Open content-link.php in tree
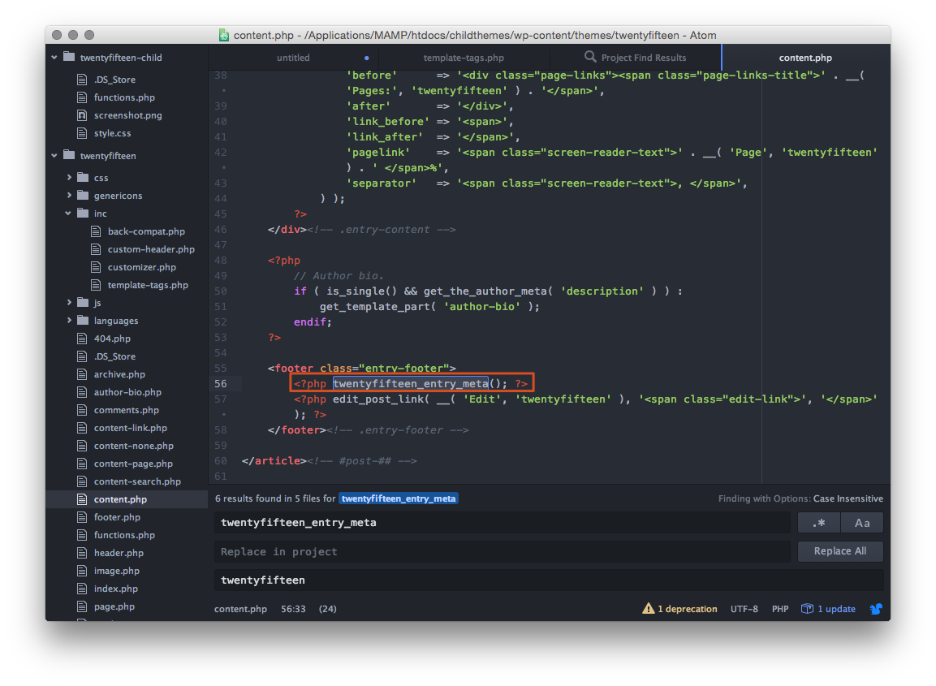Viewport: 936px width, 686px height. pos(130,428)
